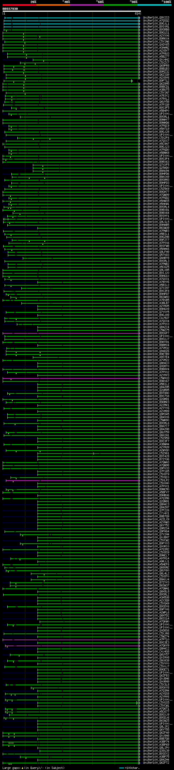Select hit UniRef100_A5BIL2
Image resolution: width=174 pixels, height=770 pixels.
click(x=156, y=384)
